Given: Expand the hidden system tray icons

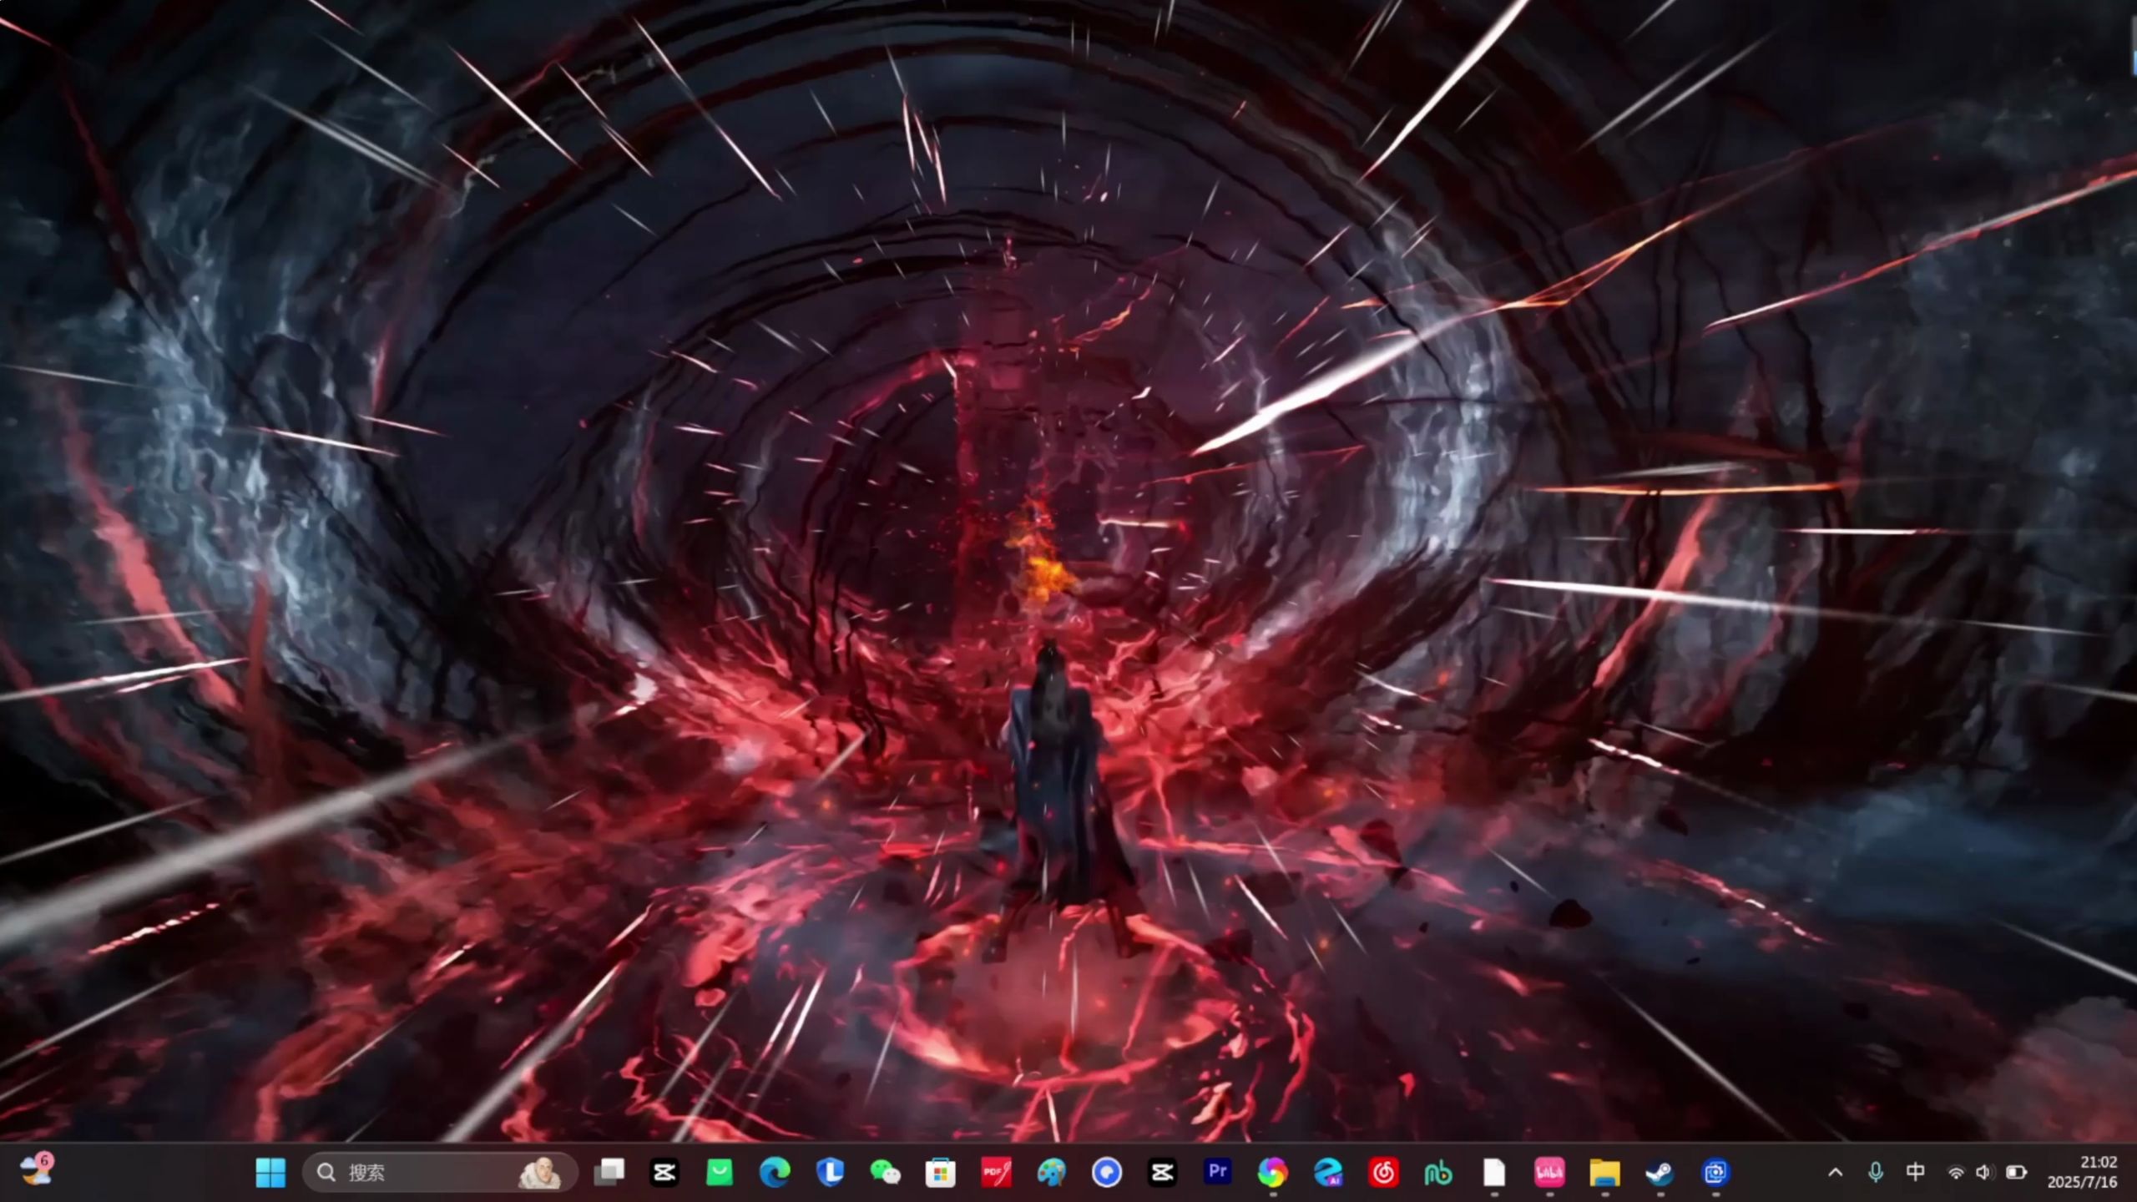Looking at the screenshot, I should click(x=1836, y=1173).
